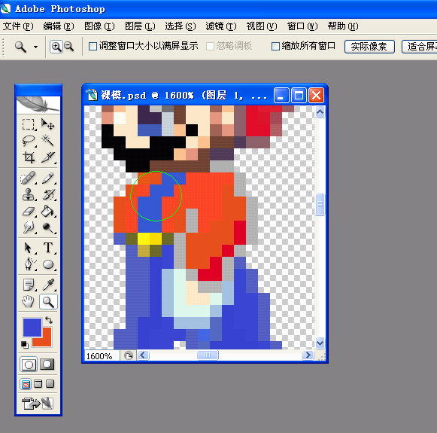Select the Healing Brush tool
The image size is (437, 433).
click(x=29, y=178)
